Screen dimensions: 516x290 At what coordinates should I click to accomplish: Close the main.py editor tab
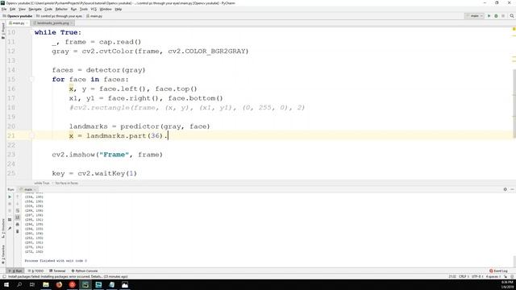(x=27, y=23)
